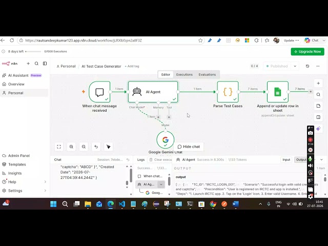Screen dimensions: 328x246
Task: Click the reset chat session icon
Action: (128, 159)
